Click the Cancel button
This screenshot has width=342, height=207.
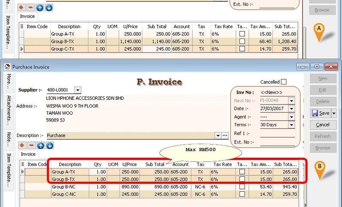(323, 125)
